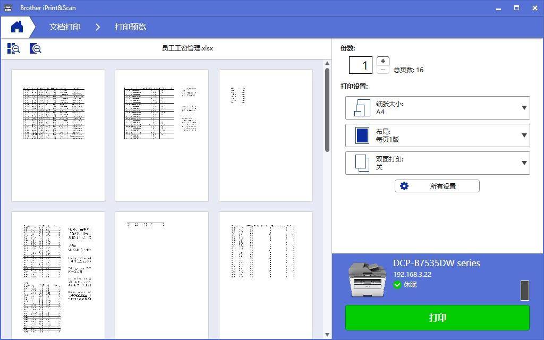Click the DCP-B7535DW printer image
This screenshot has width=544, height=340.
367,277
